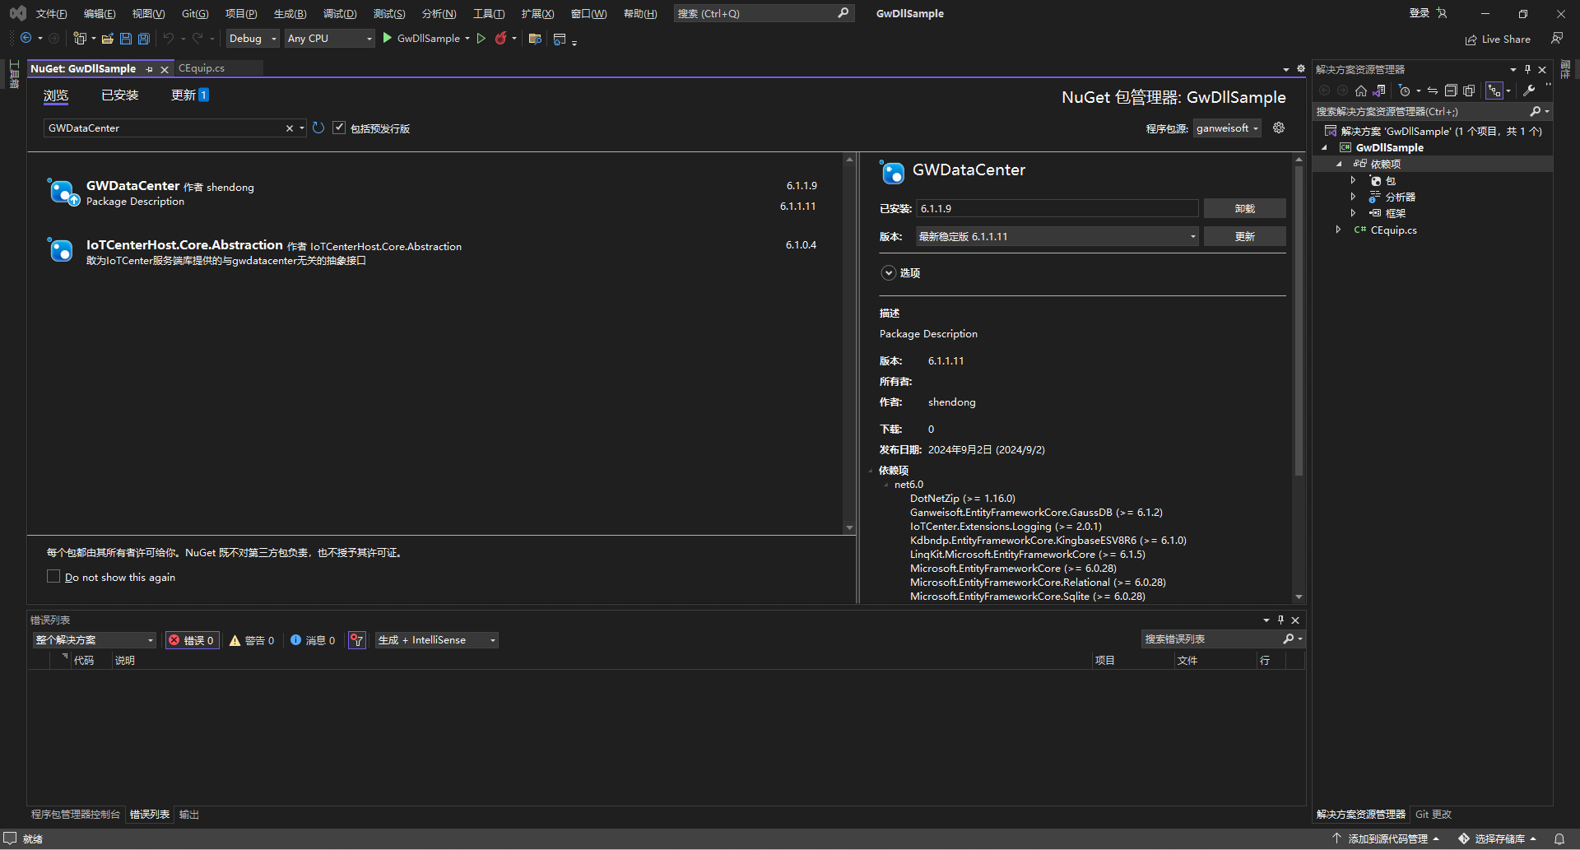Viewport: 1580px width, 850px height.
Task: Click the error list filter icon
Action: [356, 640]
